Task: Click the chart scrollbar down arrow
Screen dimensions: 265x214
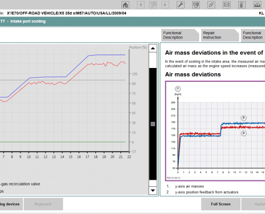Action: click(x=153, y=190)
